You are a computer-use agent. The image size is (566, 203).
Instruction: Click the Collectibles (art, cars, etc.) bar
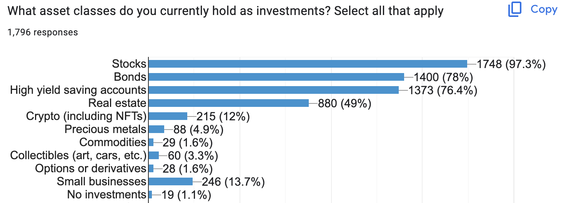[153, 155]
